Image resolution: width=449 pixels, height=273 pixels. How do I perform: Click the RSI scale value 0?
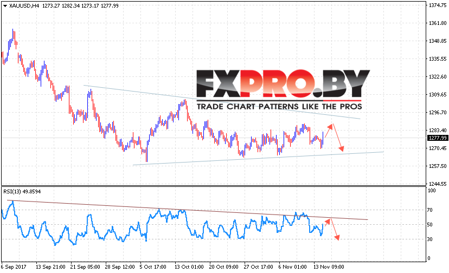click(x=429, y=258)
